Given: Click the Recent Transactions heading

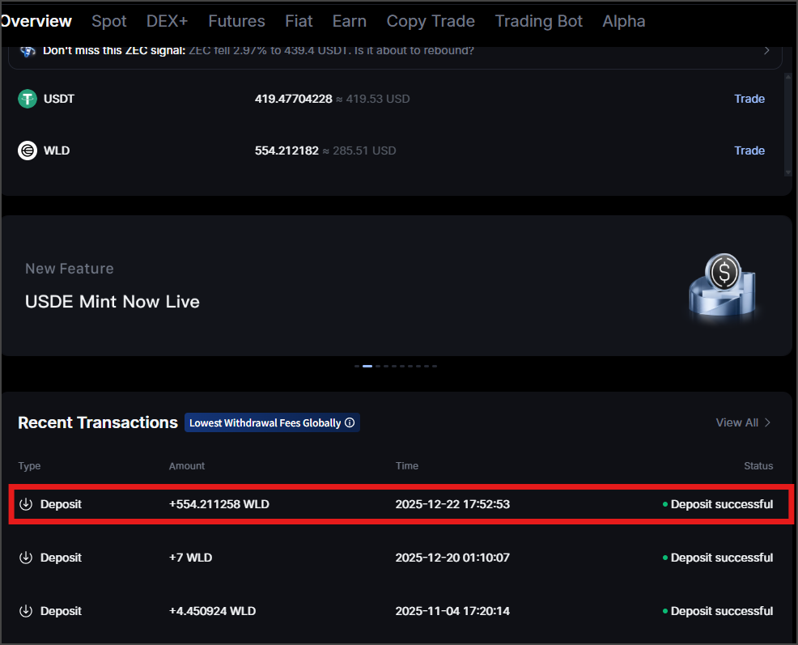Looking at the screenshot, I should coord(98,422).
